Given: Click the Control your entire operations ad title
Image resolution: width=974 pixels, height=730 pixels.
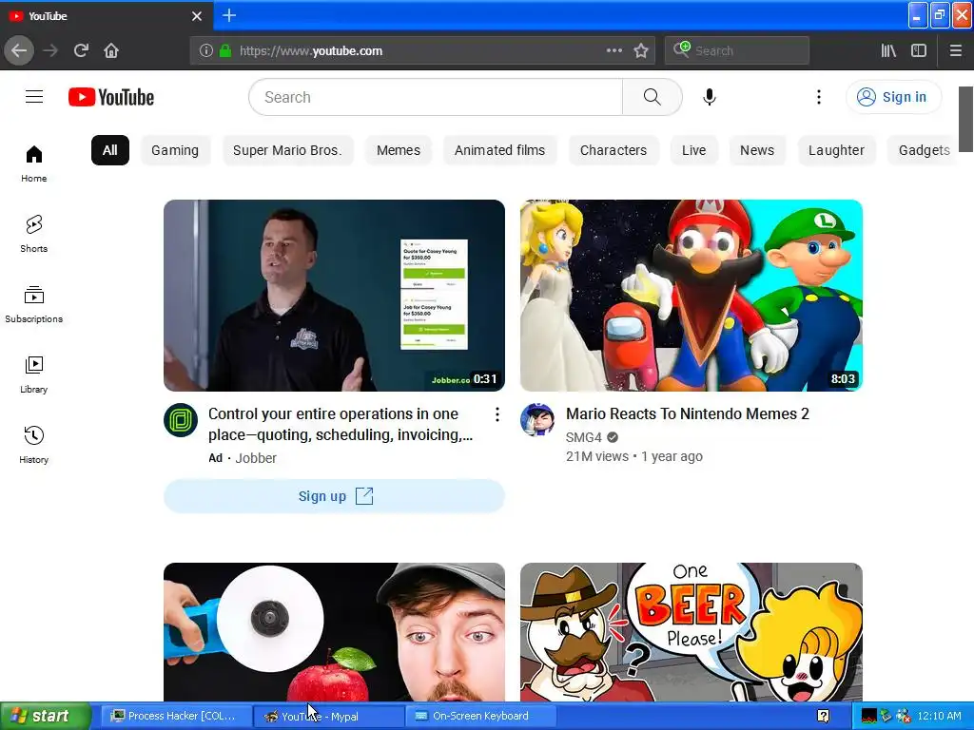Looking at the screenshot, I should point(341,425).
